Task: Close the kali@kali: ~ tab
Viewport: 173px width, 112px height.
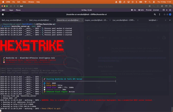Action: pos(166,20)
